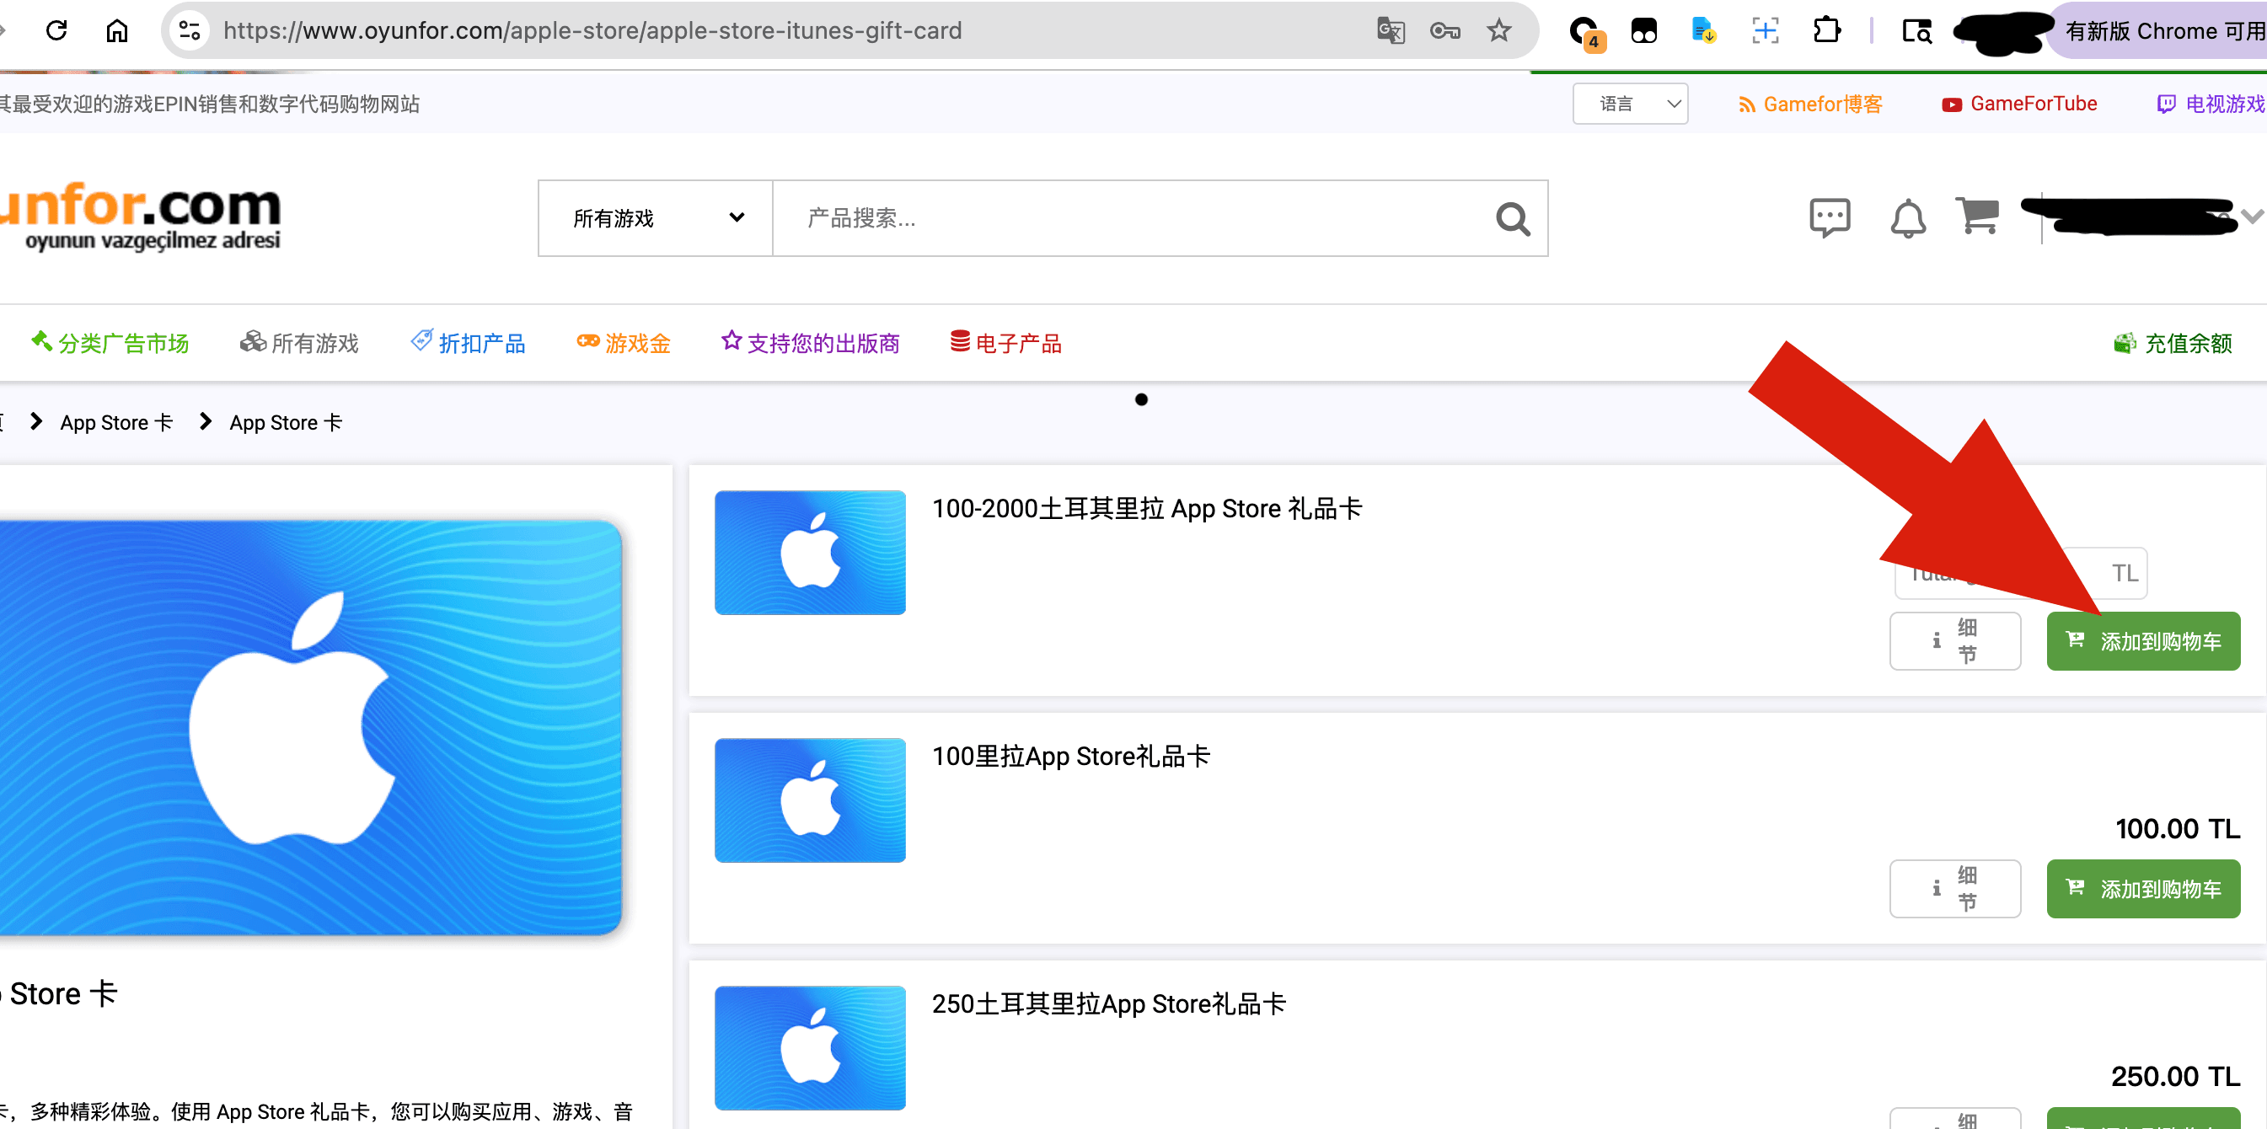Viewport: 2267px width, 1129px height.
Task: Click the Google Translate icon in address bar
Action: [x=1391, y=31]
